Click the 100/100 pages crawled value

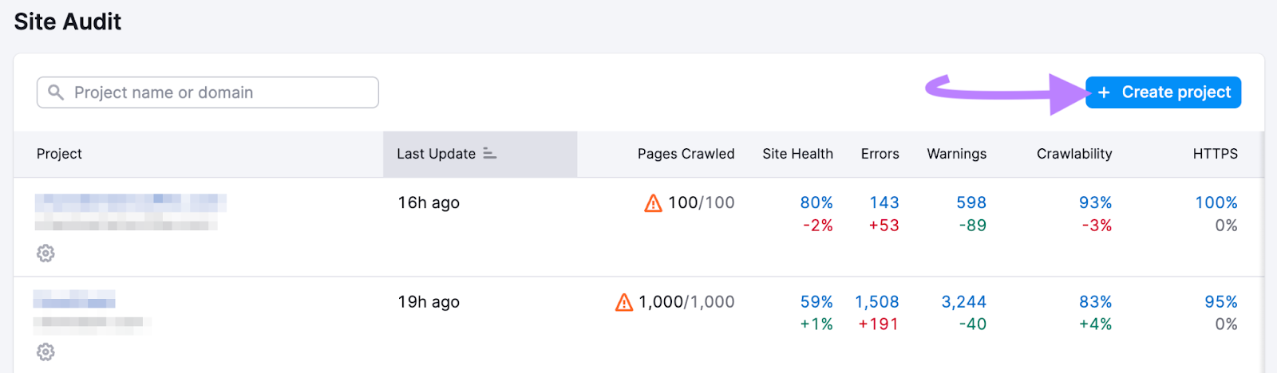point(701,202)
